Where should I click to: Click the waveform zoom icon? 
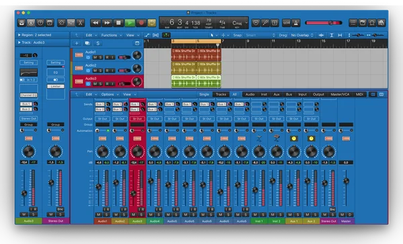(x=321, y=35)
